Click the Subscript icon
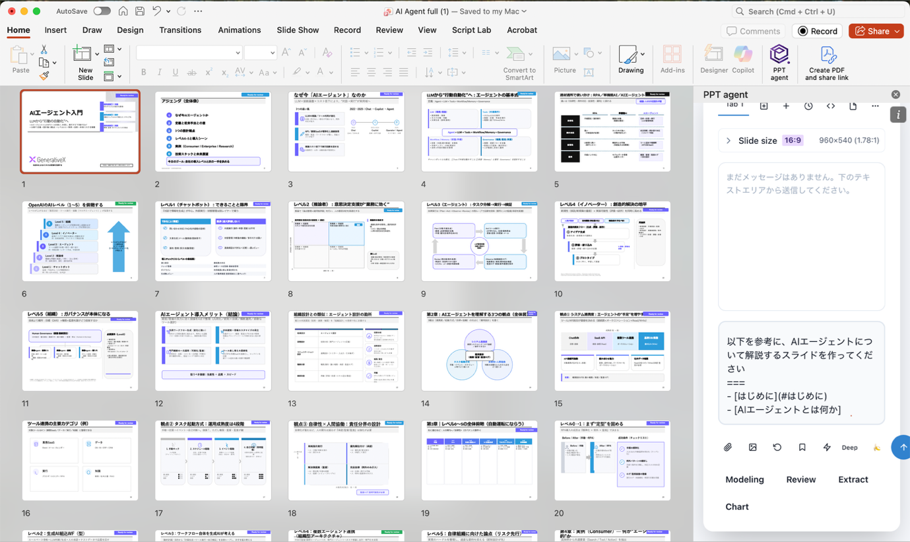Image resolution: width=910 pixels, height=542 pixels. coord(224,72)
